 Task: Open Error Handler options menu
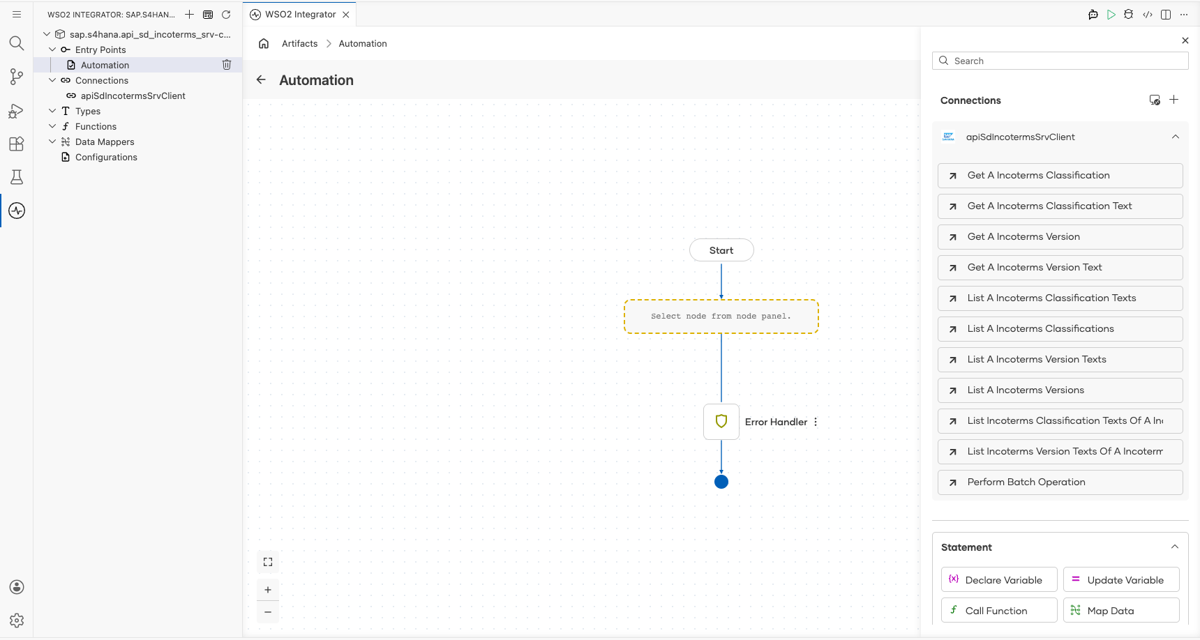point(816,422)
